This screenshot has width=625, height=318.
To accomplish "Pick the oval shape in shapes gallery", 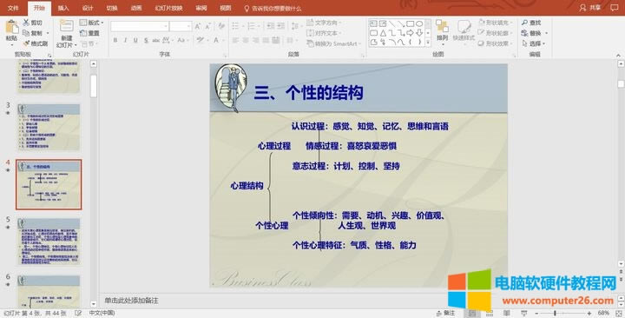I will (419, 24).
